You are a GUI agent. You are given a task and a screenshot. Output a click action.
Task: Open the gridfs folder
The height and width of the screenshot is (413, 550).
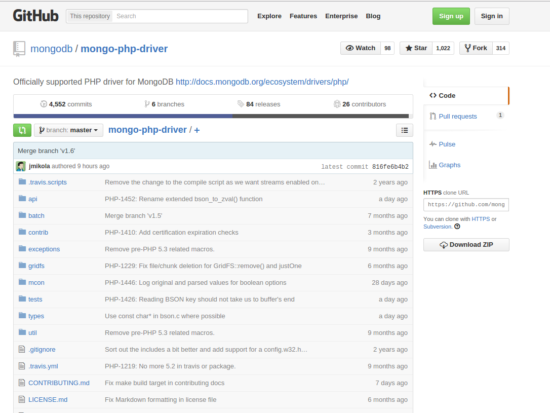click(x=36, y=266)
